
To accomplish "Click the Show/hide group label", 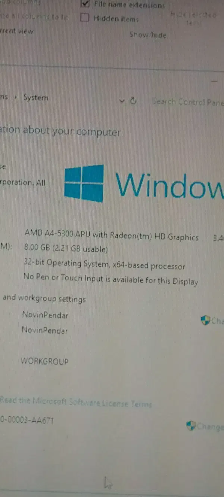I will [147, 35].
